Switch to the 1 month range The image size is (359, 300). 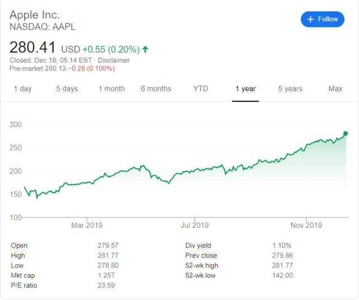tap(111, 88)
